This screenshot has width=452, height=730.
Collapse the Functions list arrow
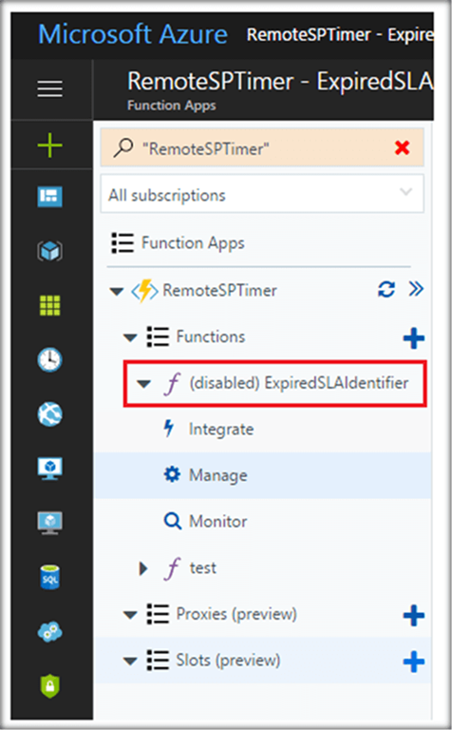(130, 337)
